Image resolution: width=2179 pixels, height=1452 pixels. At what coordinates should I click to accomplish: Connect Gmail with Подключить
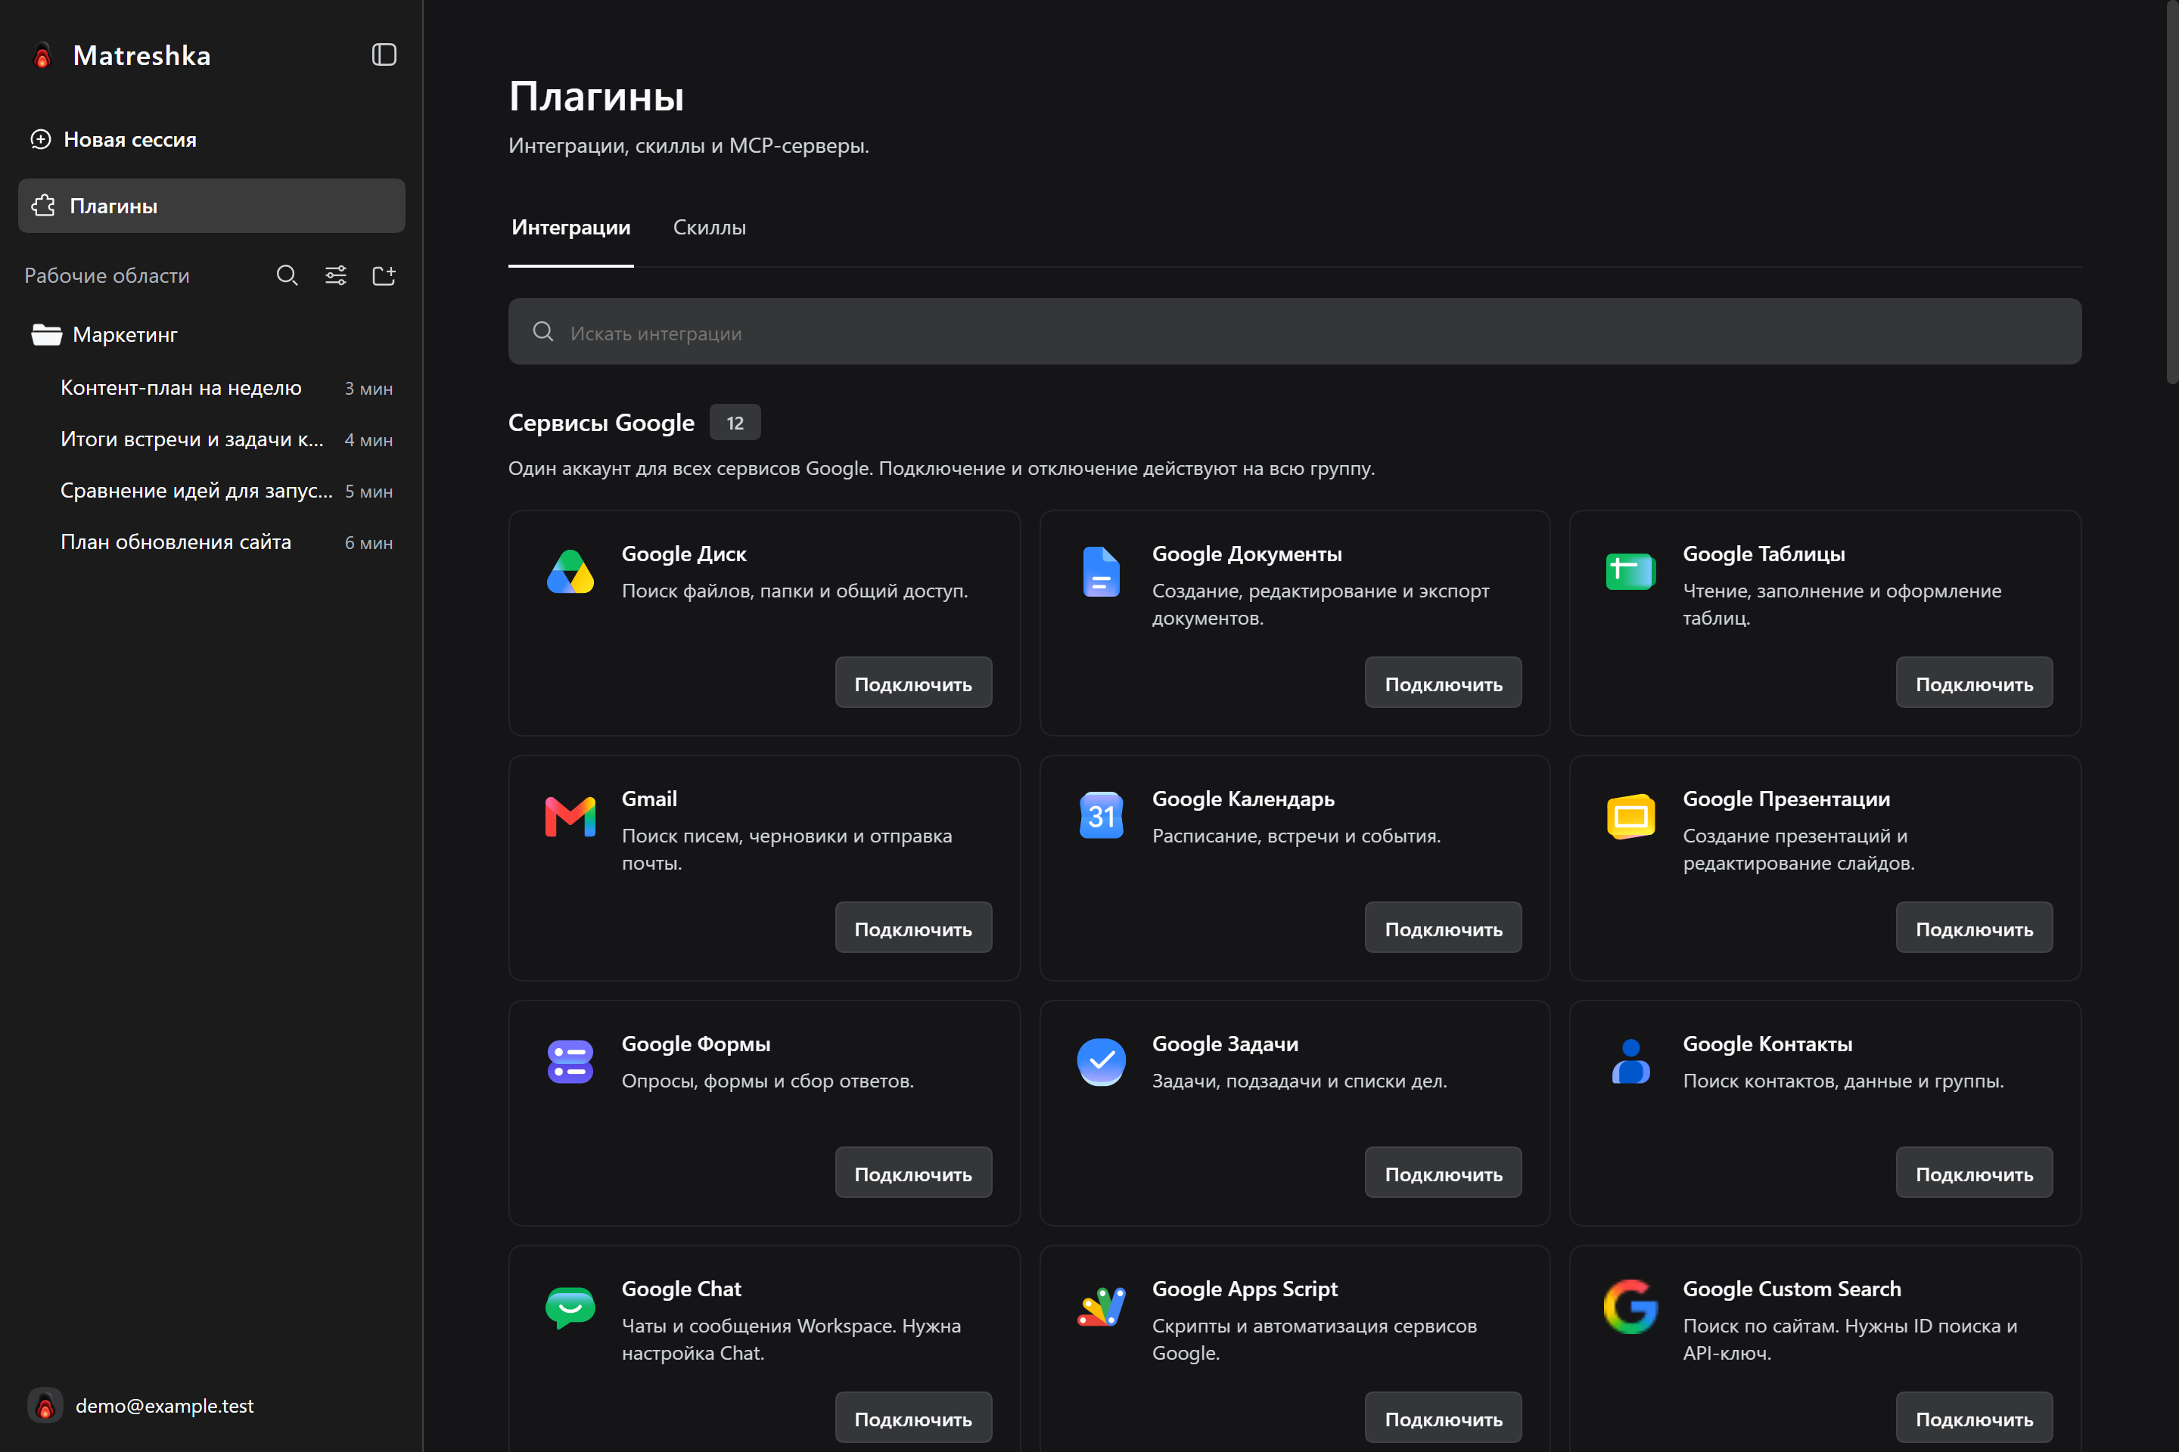point(913,927)
